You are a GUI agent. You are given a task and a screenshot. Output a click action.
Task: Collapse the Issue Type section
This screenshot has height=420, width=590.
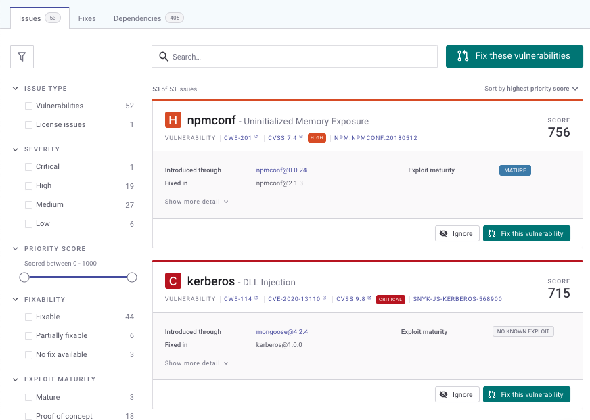coord(16,89)
